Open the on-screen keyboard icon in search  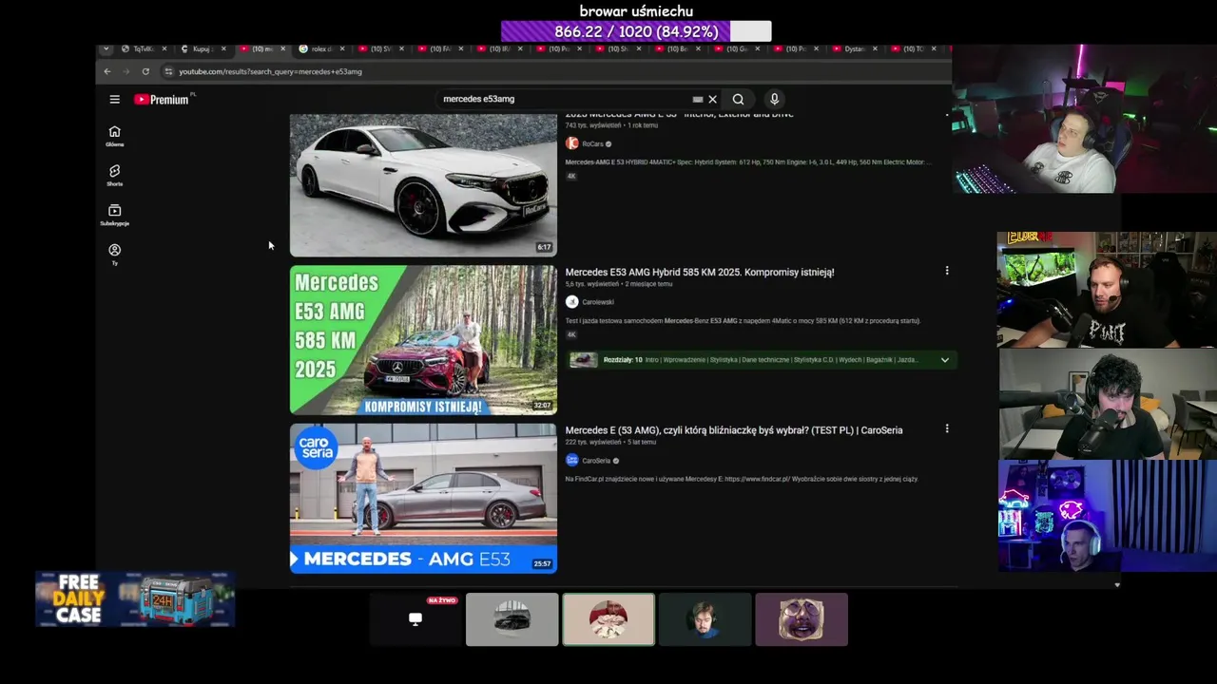tap(698, 99)
